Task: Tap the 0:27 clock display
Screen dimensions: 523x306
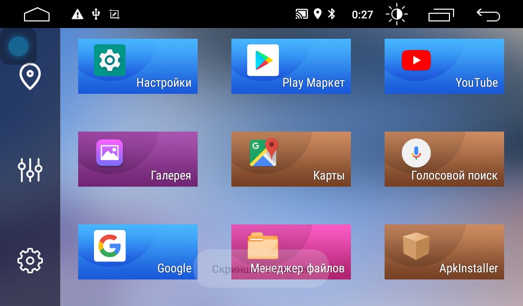Action: (362, 15)
